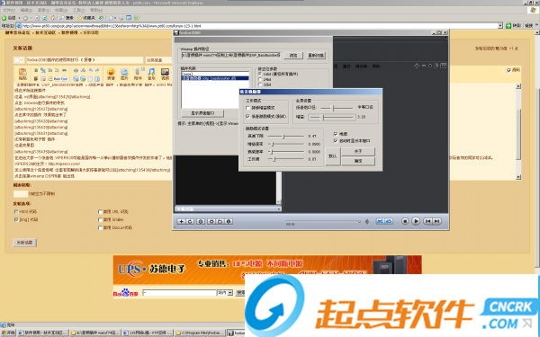Click the 确定 button in the bass booster dialog
Screen dimensions: 540x337
point(358,161)
